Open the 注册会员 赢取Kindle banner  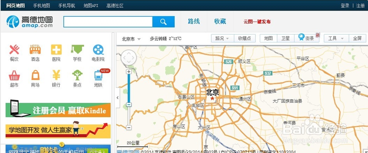(x=58, y=110)
